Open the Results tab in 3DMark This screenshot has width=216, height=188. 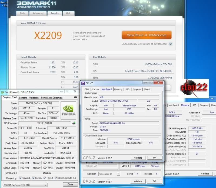[55, 13]
